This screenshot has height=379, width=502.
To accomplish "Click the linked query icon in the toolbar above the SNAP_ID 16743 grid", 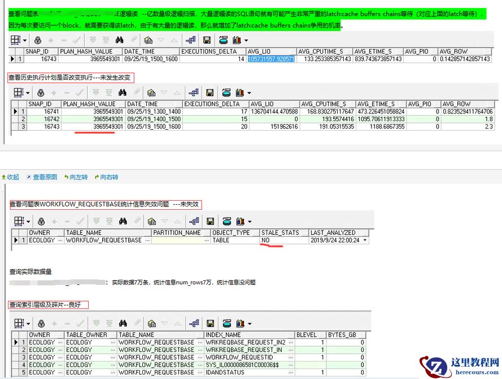I will (190, 40).
